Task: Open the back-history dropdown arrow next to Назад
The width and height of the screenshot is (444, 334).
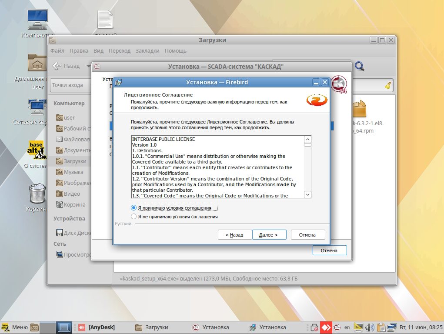Action: [88, 66]
